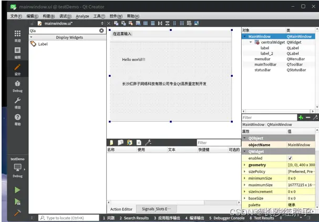Toggle the enabled property checkbox
The image size is (319, 222).
coord(290,158)
